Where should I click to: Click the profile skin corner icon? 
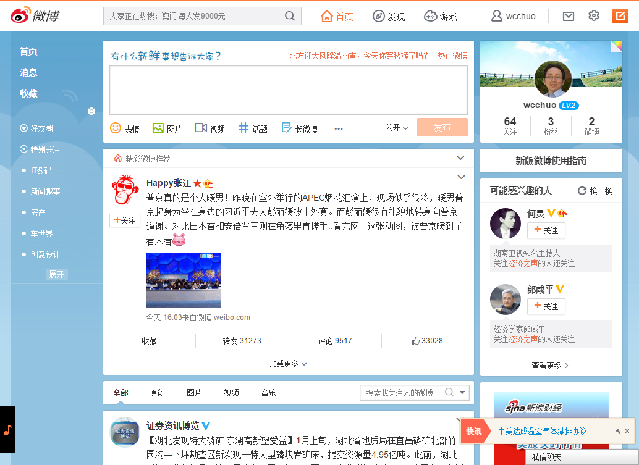click(617, 46)
